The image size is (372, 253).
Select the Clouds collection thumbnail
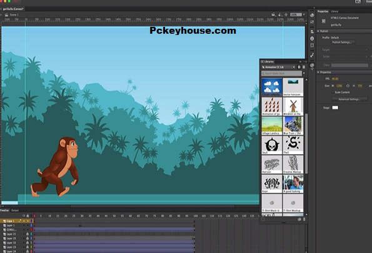tap(272, 87)
